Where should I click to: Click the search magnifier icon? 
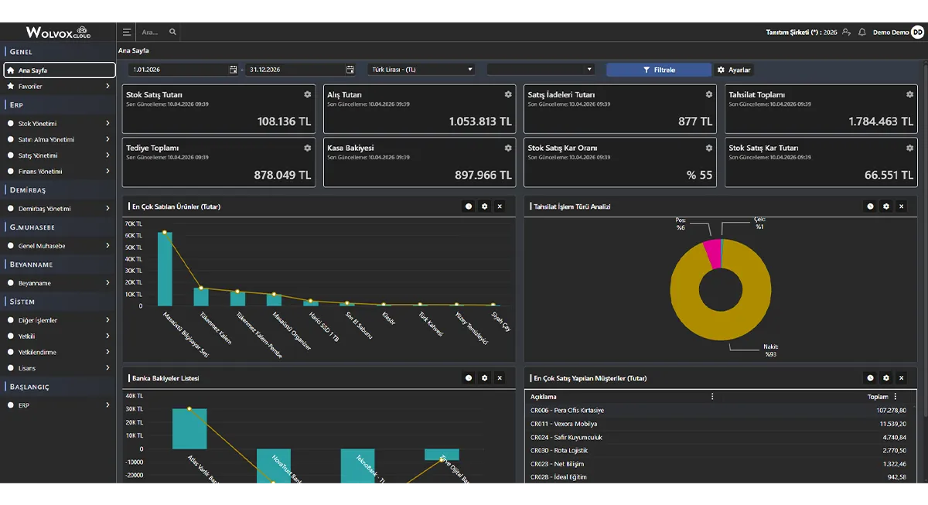tap(172, 32)
